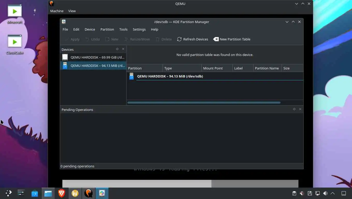Viewport: 352px width, 199px height.
Task: Click the horizontal scrollbar in partition list
Action: [x=204, y=103]
